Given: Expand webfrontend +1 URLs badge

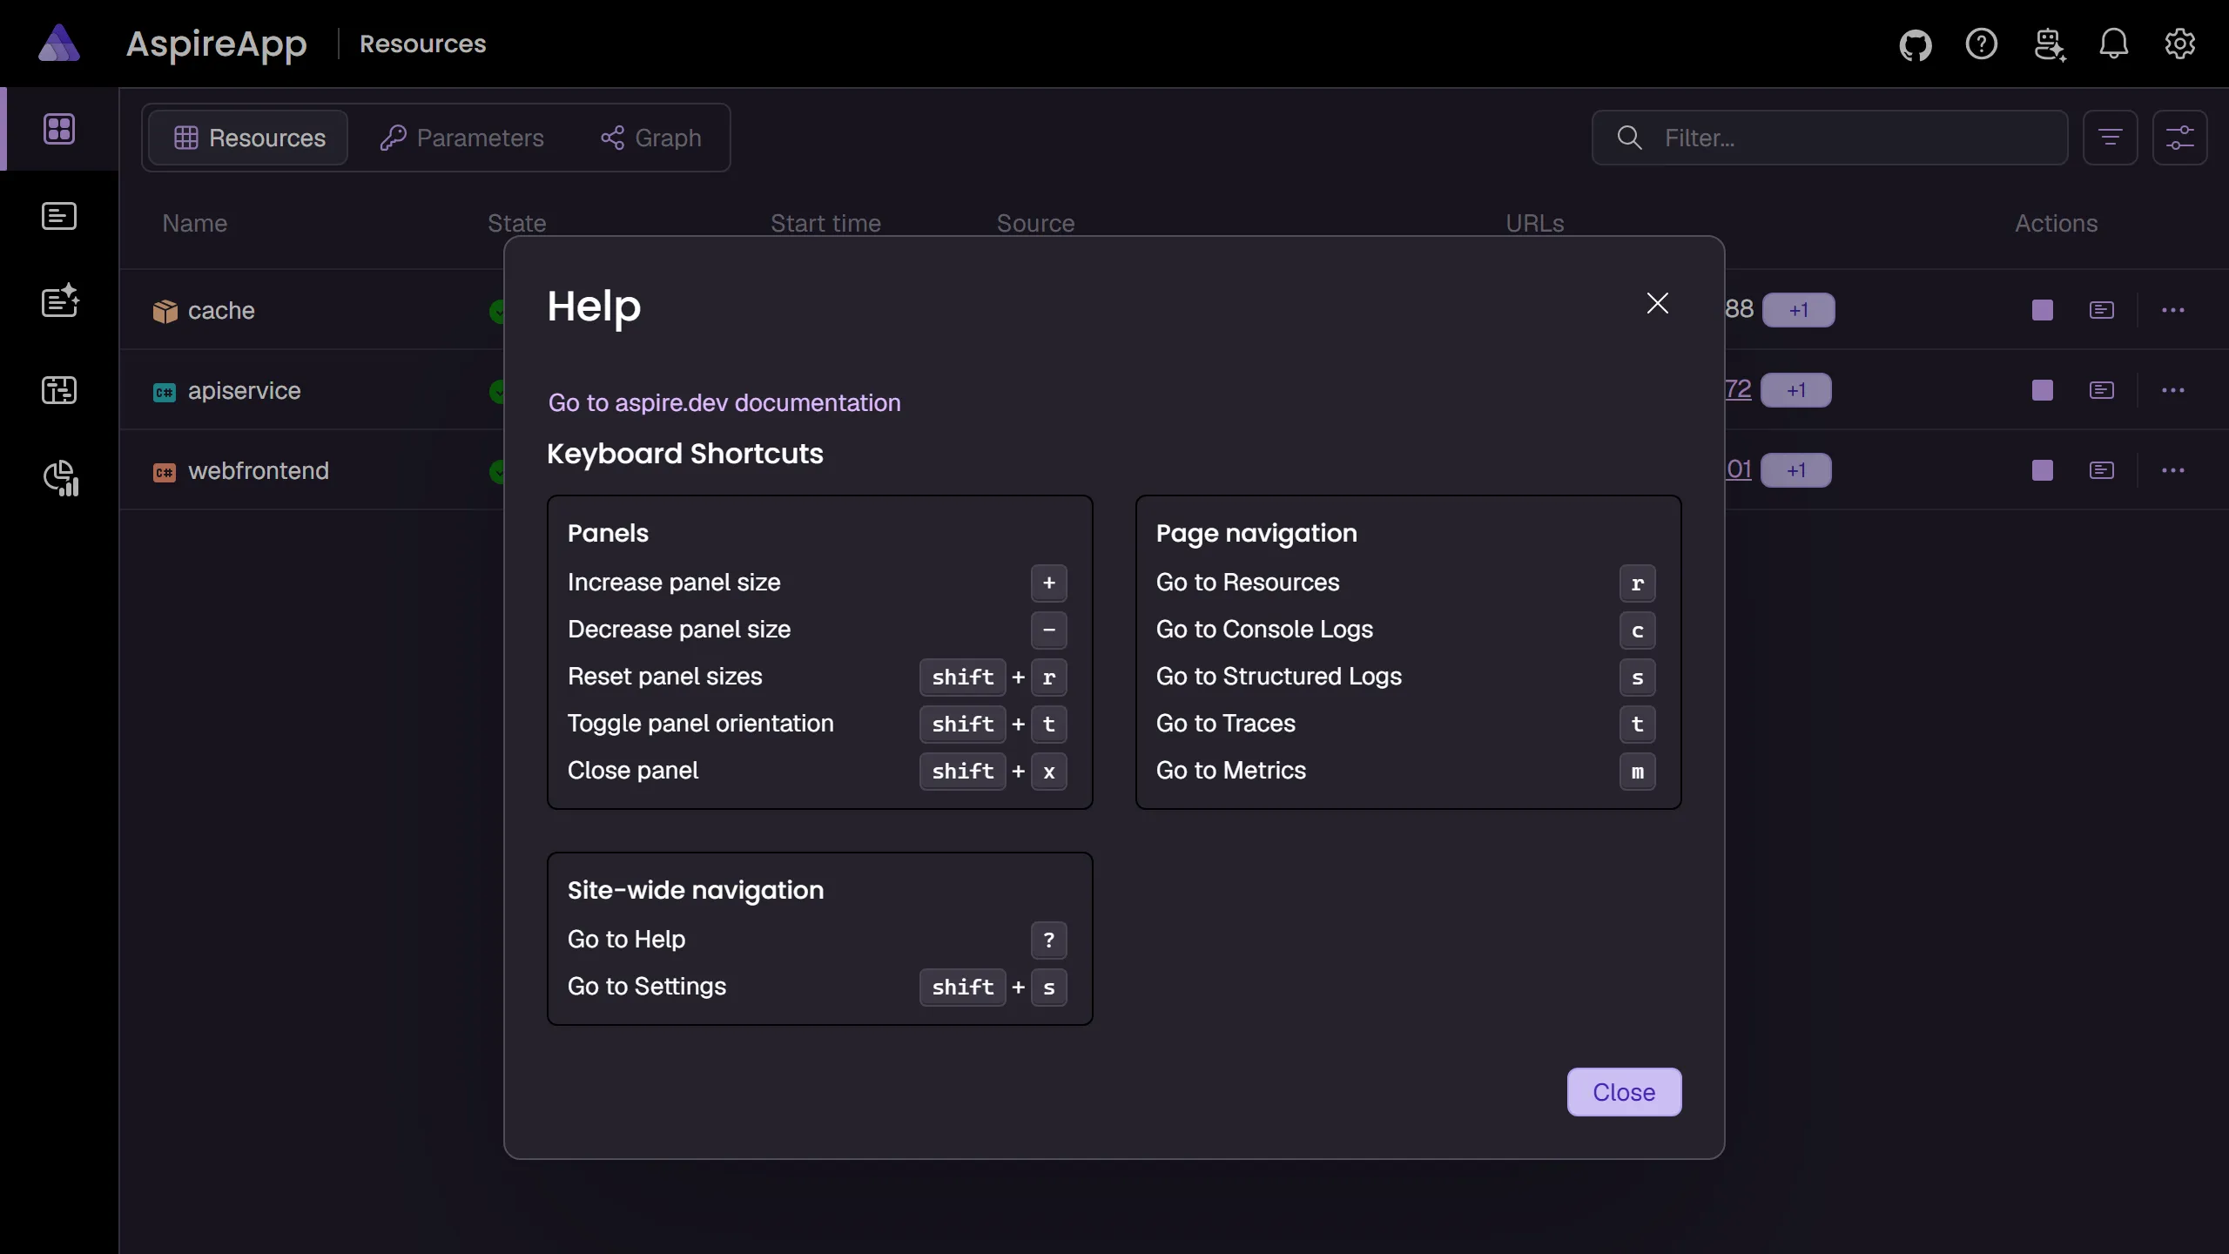Looking at the screenshot, I should [1796, 470].
